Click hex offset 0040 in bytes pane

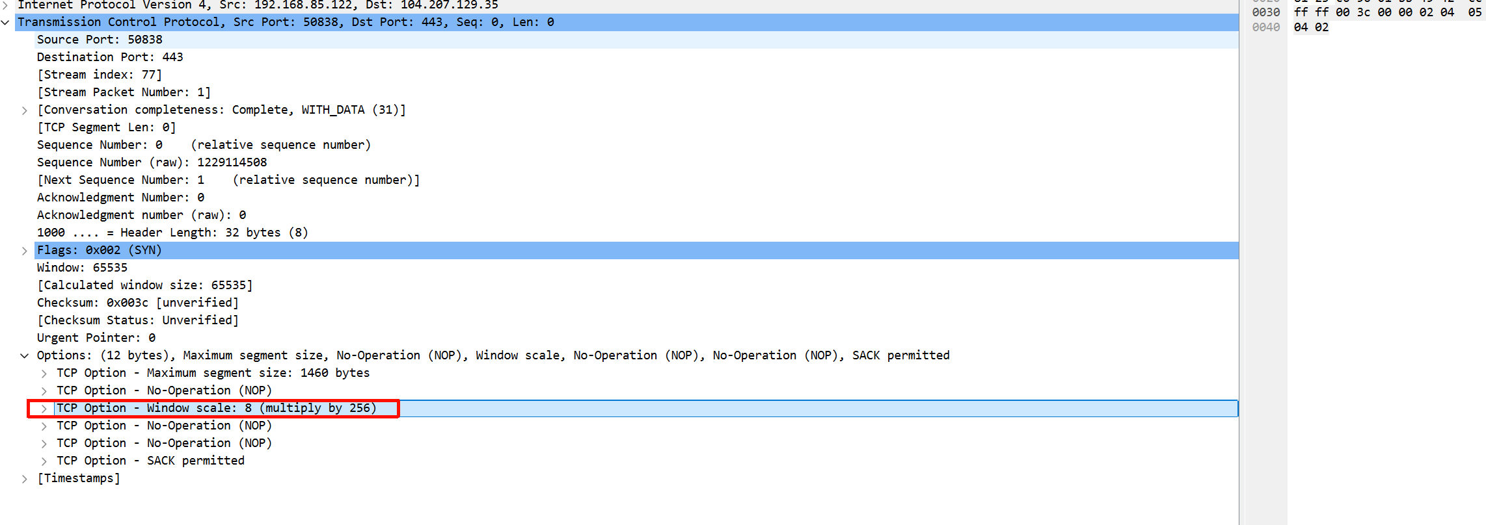[1265, 27]
